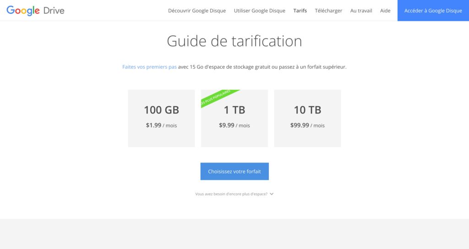Image resolution: width=469 pixels, height=249 pixels.
Task: Expand Vous avez besoin d'encore plus d'espace
Action: coord(234,194)
